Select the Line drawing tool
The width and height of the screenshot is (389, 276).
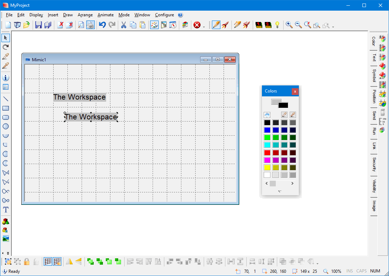pos(6,99)
